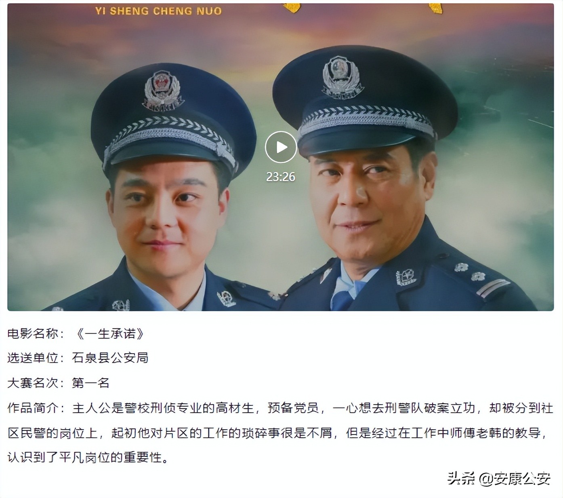Click the younger officer's cap badge

click(162, 90)
